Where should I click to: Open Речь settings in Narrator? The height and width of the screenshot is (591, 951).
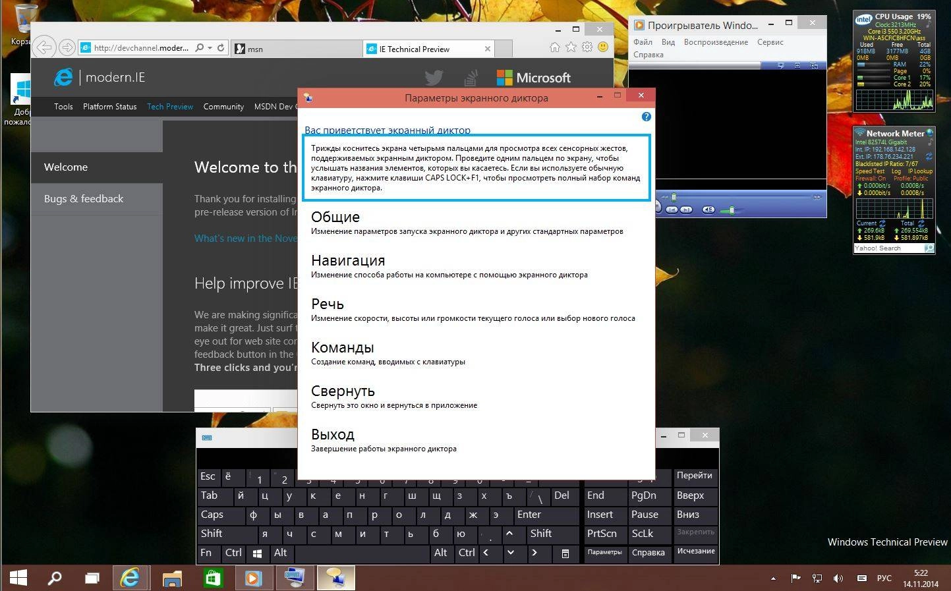[x=473, y=310]
